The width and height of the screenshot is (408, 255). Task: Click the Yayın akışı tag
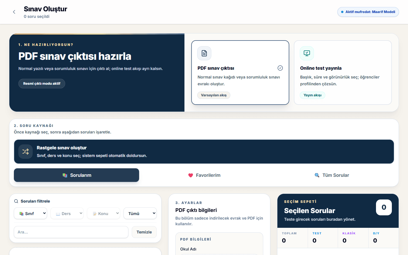coord(313,95)
